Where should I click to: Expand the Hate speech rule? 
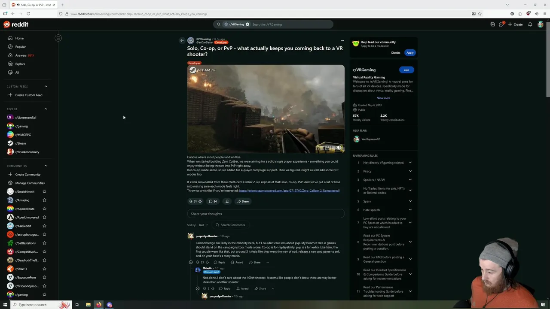[x=410, y=210]
